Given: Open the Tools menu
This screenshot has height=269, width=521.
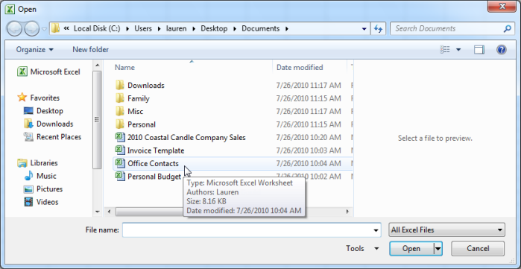Looking at the screenshot, I should pos(362,248).
